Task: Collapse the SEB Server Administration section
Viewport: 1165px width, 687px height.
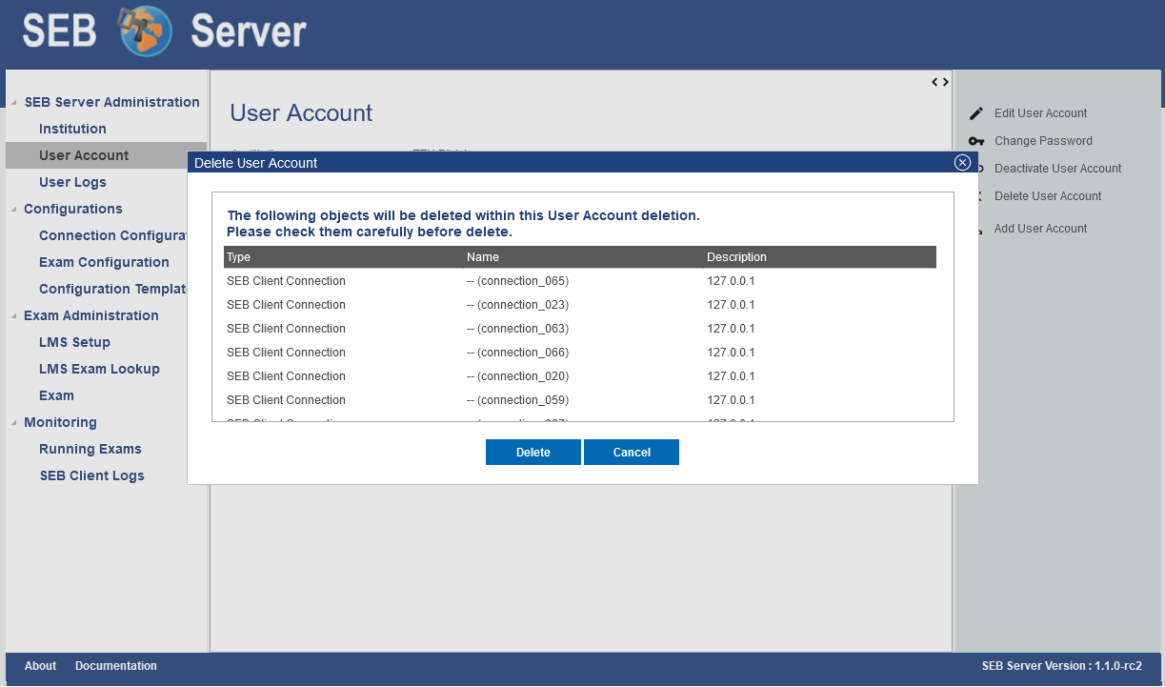Action: coord(13,103)
